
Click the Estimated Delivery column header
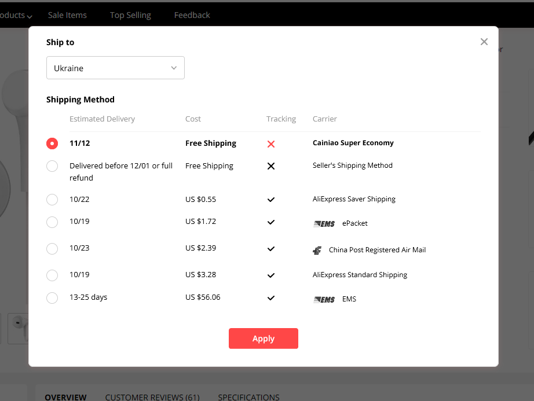(x=102, y=119)
